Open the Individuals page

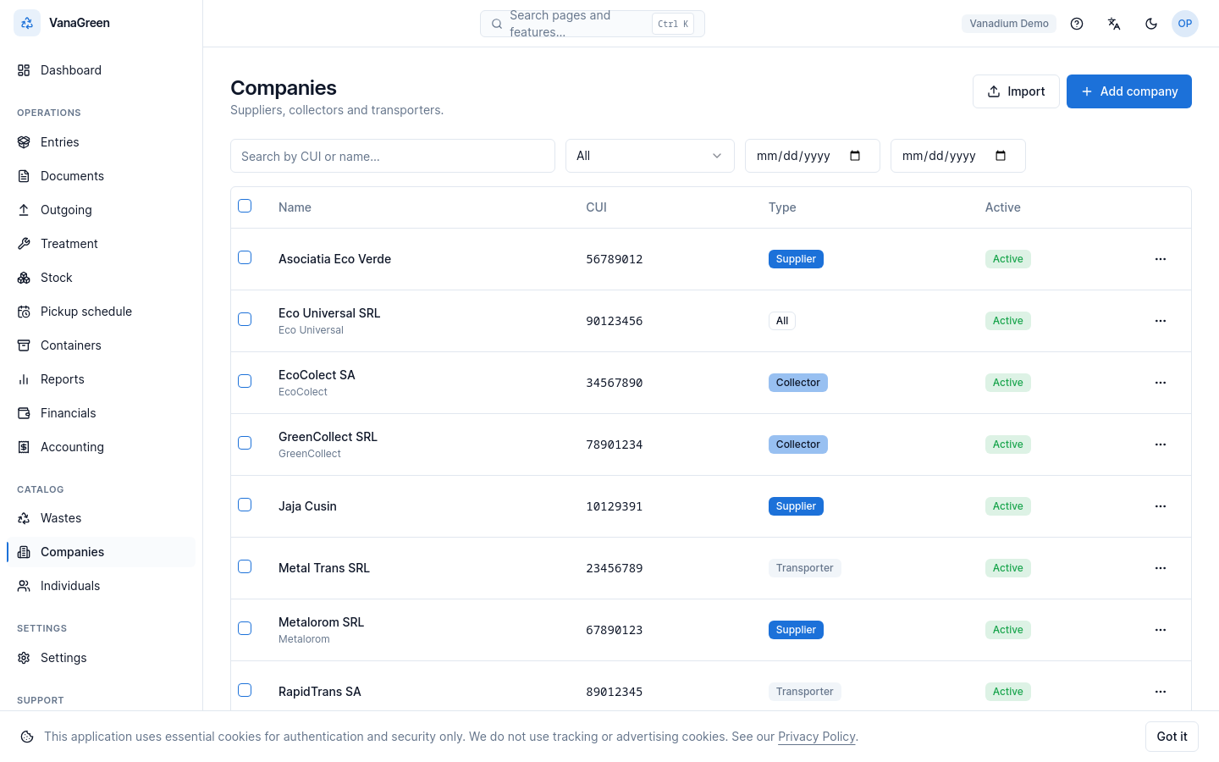tap(101, 586)
